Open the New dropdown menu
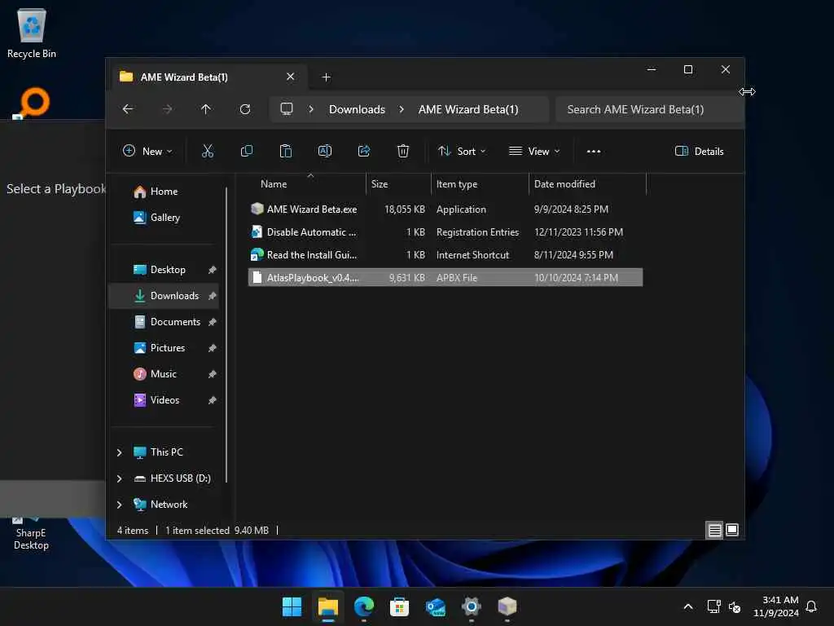Screen dimensions: 834x626 coord(147,151)
